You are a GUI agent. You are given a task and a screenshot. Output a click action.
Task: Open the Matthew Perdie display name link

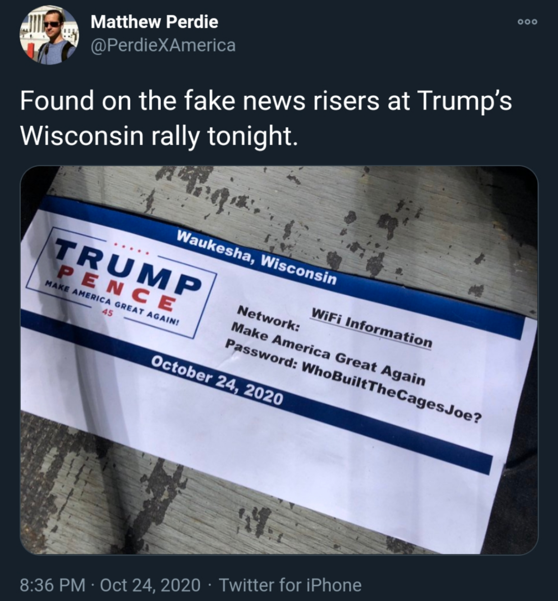154,22
